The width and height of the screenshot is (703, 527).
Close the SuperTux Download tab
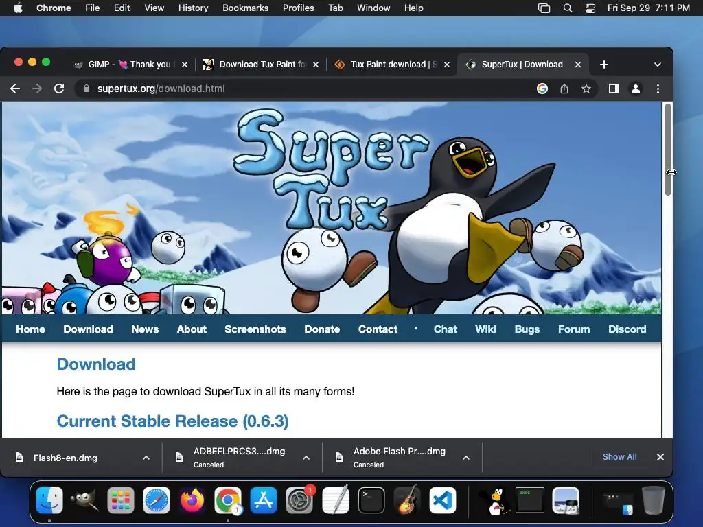click(x=578, y=65)
